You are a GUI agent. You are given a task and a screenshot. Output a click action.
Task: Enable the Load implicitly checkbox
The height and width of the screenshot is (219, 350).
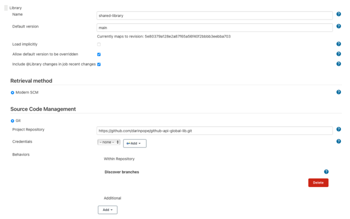99,44
